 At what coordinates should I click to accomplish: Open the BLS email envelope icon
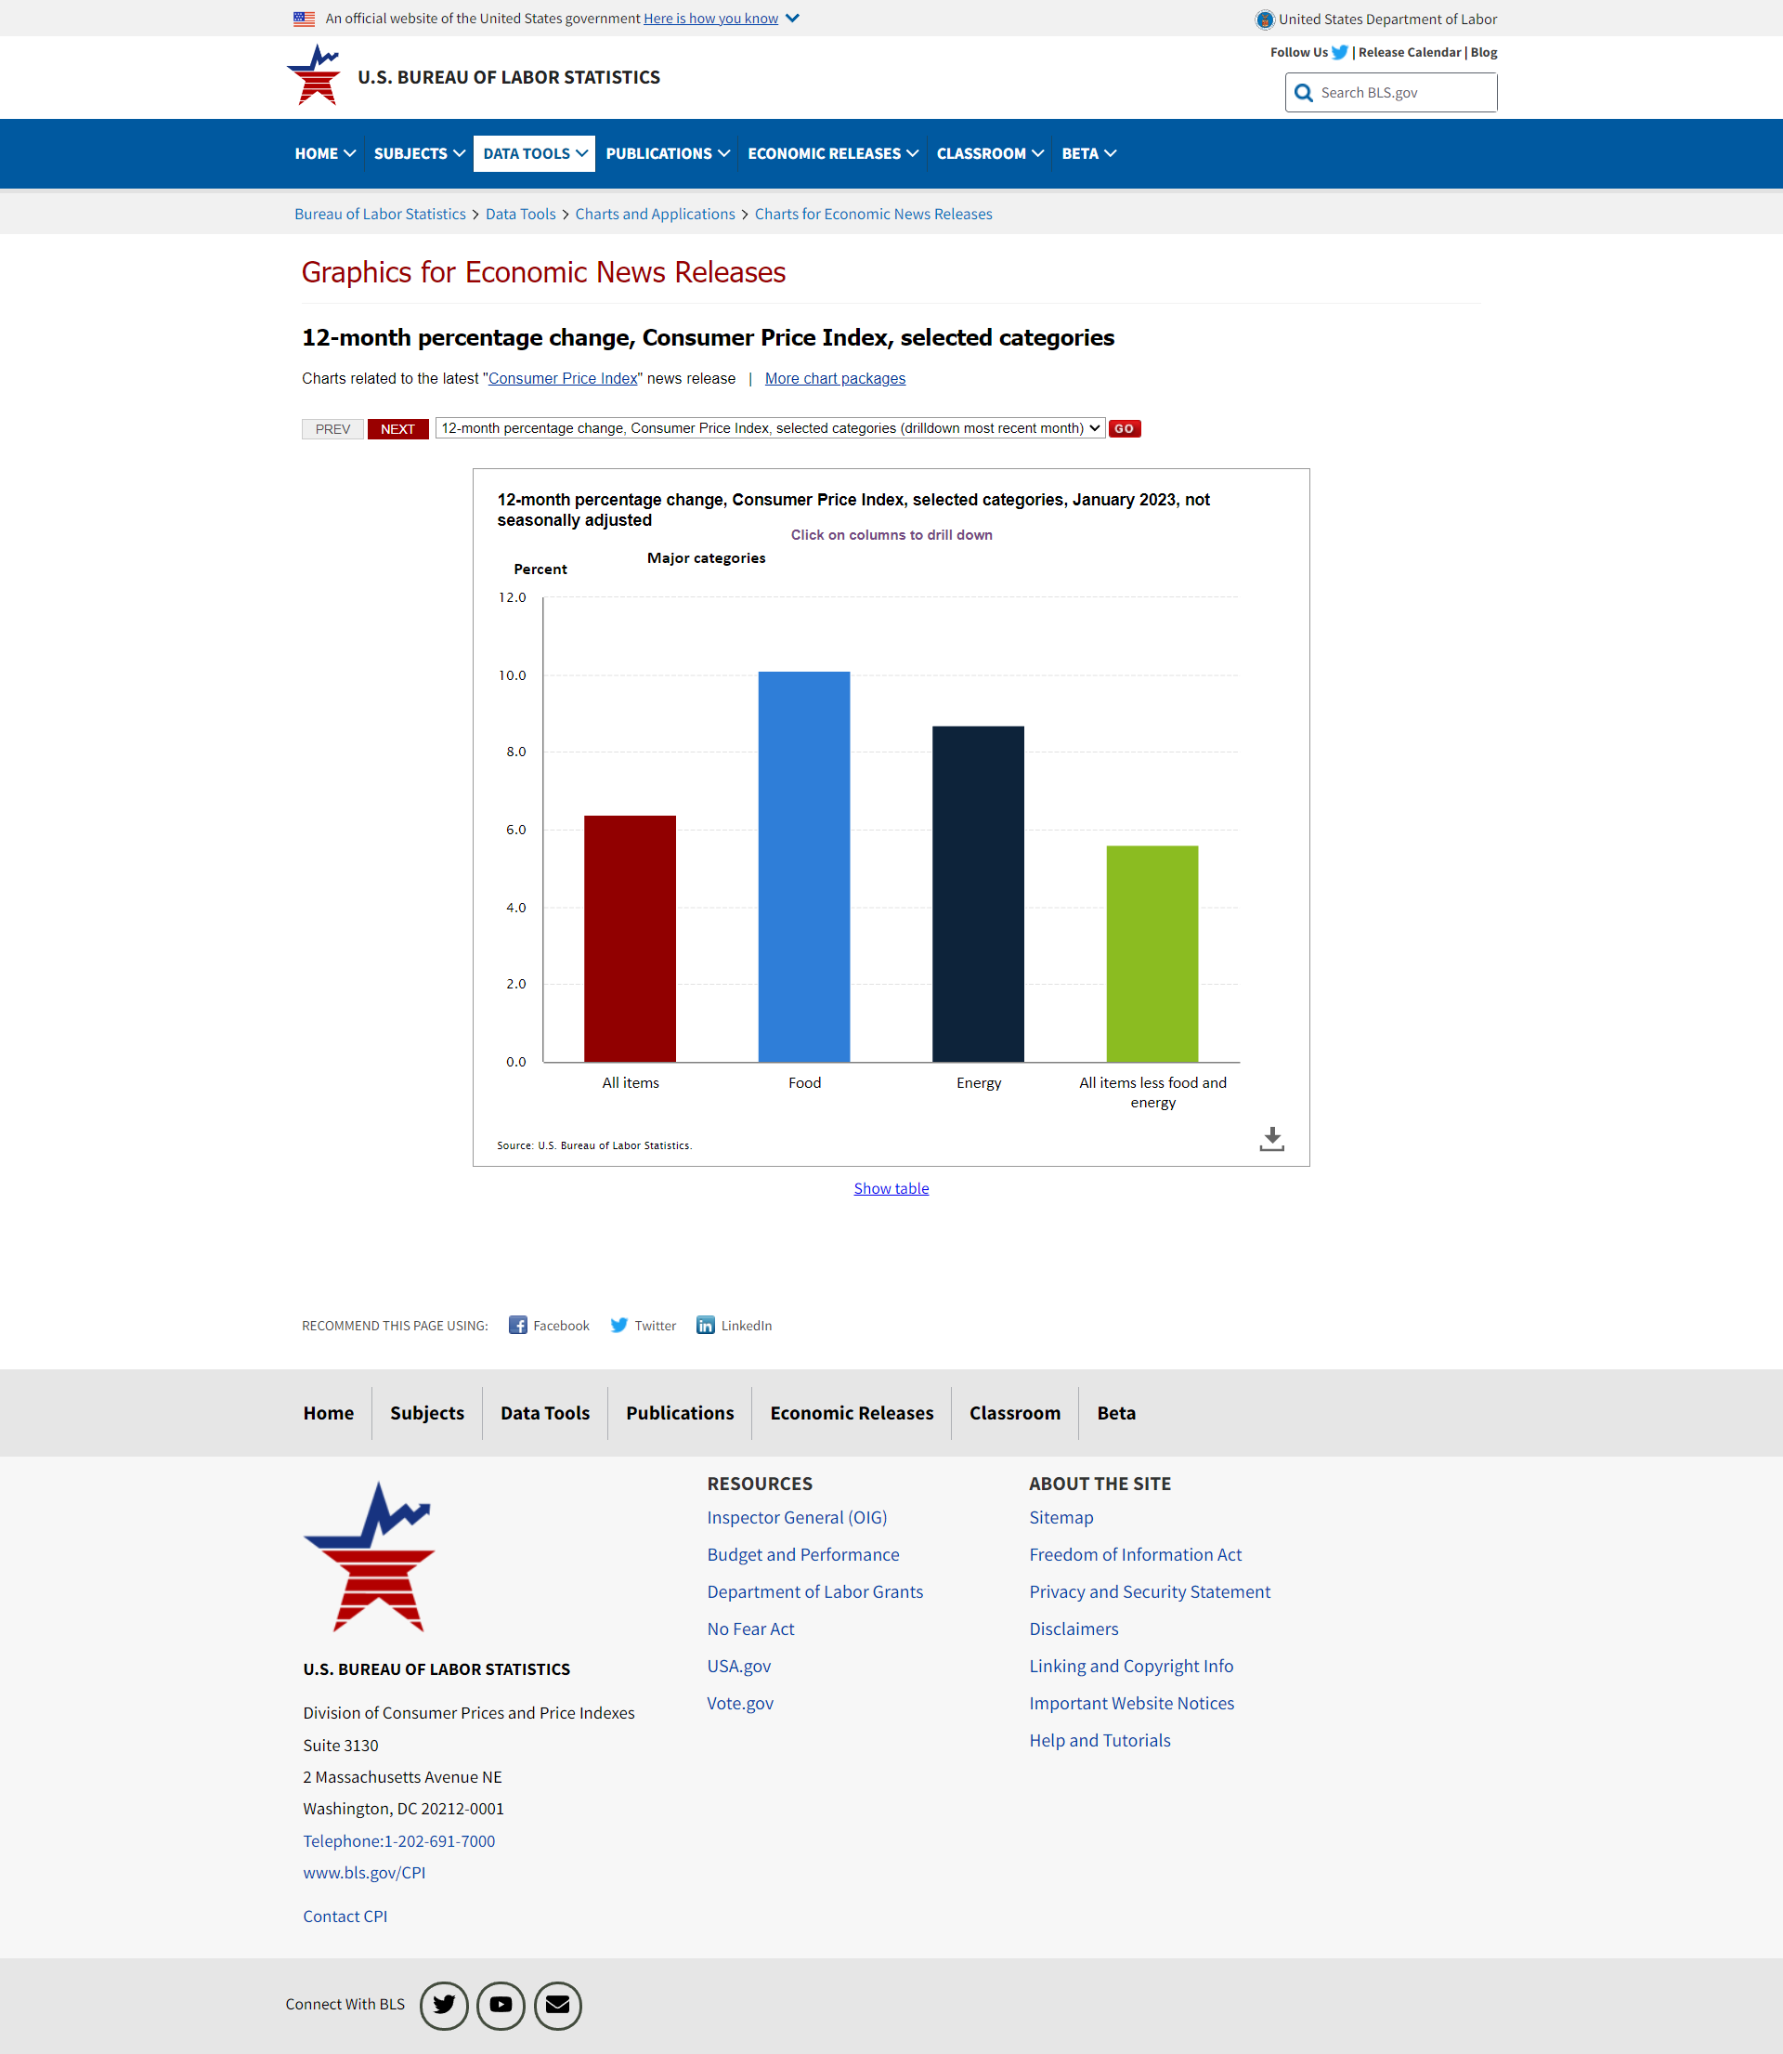pyautogui.click(x=557, y=2004)
